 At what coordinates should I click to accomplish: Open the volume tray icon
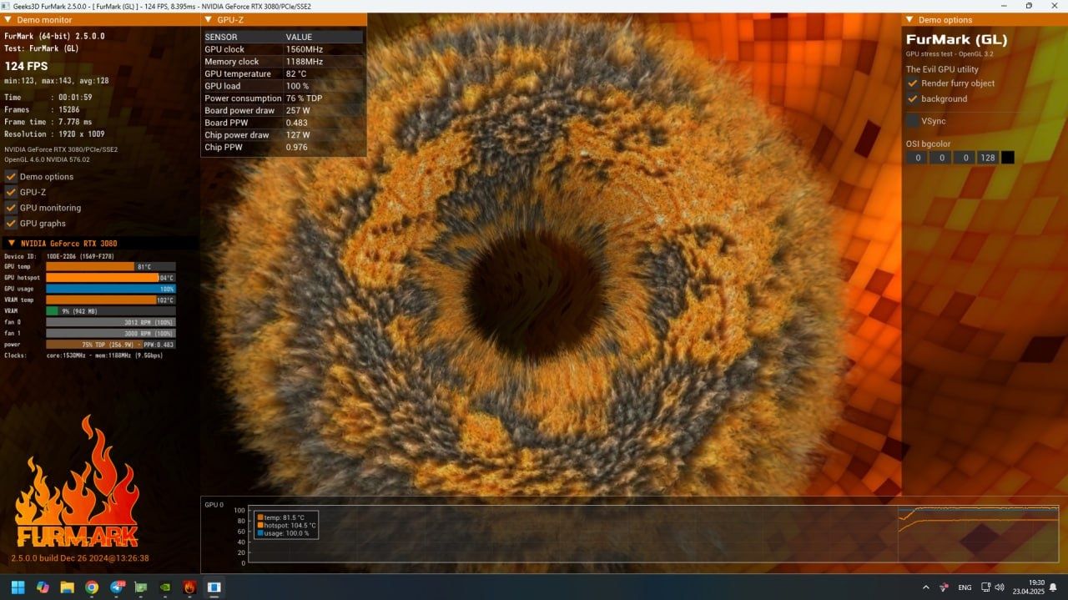click(x=999, y=587)
